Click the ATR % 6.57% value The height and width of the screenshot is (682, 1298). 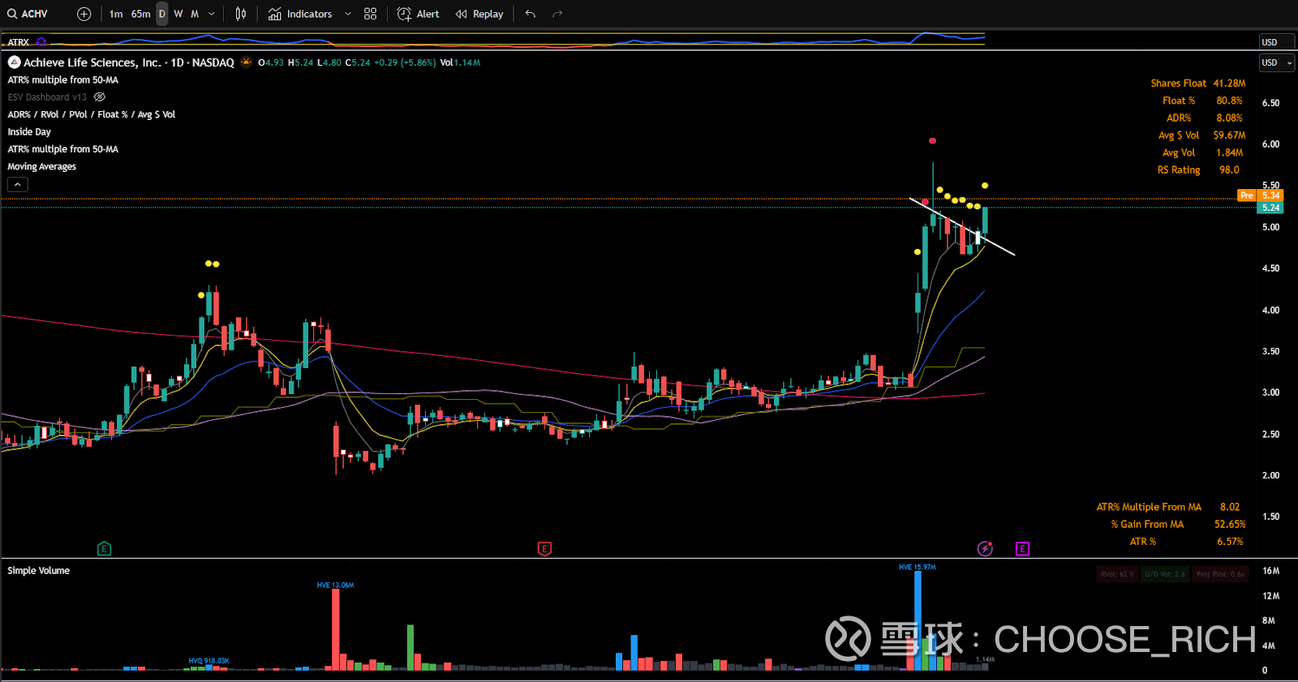pos(1230,542)
